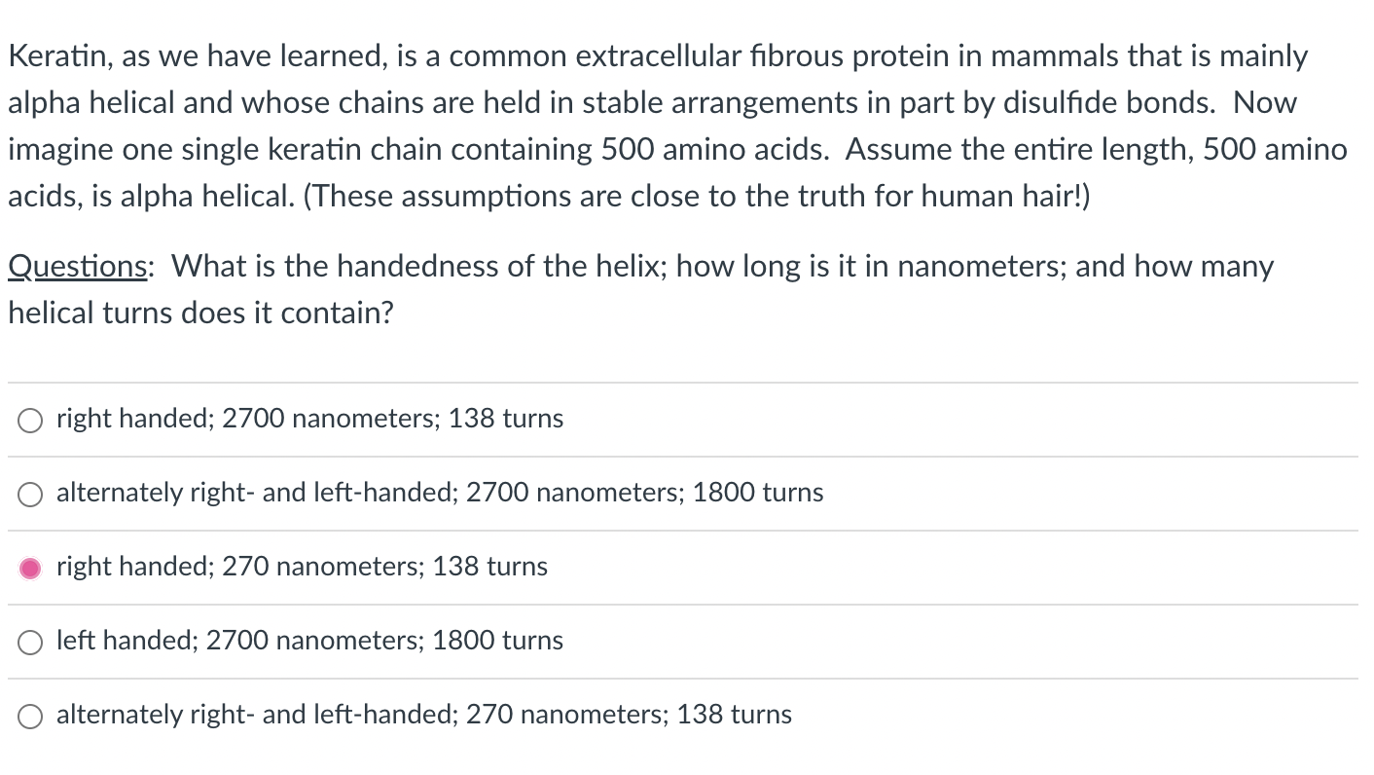1374x775 pixels.
Task: Click the already-selected pink radio button
Action: coord(29,568)
